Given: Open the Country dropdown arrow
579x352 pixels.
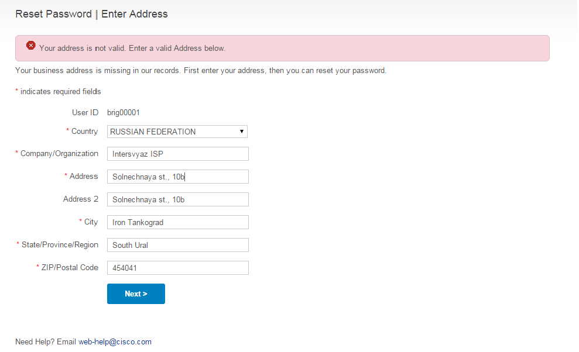Looking at the screenshot, I should click(242, 132).
